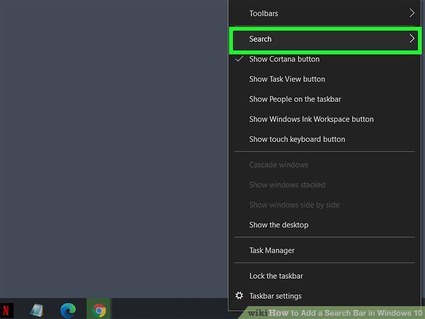The image size is (425, 319).
Task: Expand the Search submenu arrow
Action: coord(412,39)
